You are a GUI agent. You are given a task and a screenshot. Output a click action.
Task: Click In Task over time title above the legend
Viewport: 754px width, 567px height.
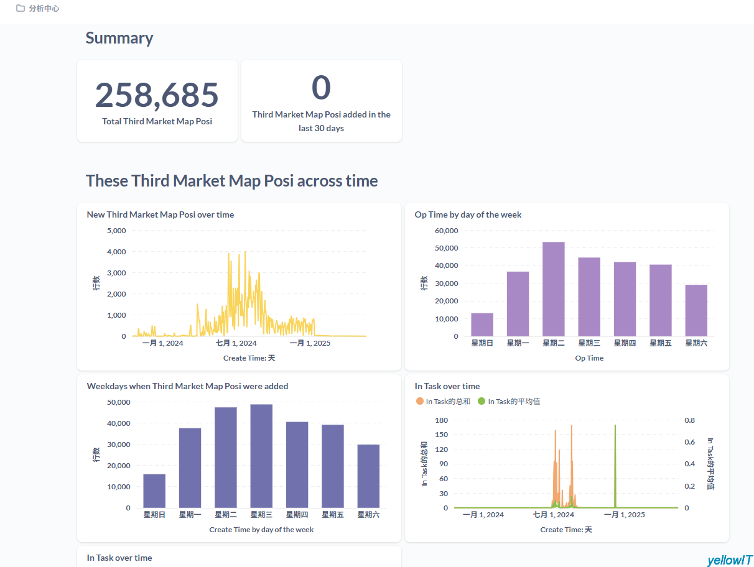pyautogui.click(x=447, y=386)
